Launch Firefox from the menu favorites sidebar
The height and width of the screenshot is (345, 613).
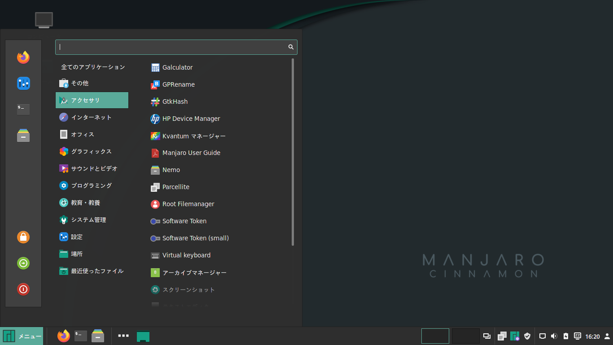[23, 57]
